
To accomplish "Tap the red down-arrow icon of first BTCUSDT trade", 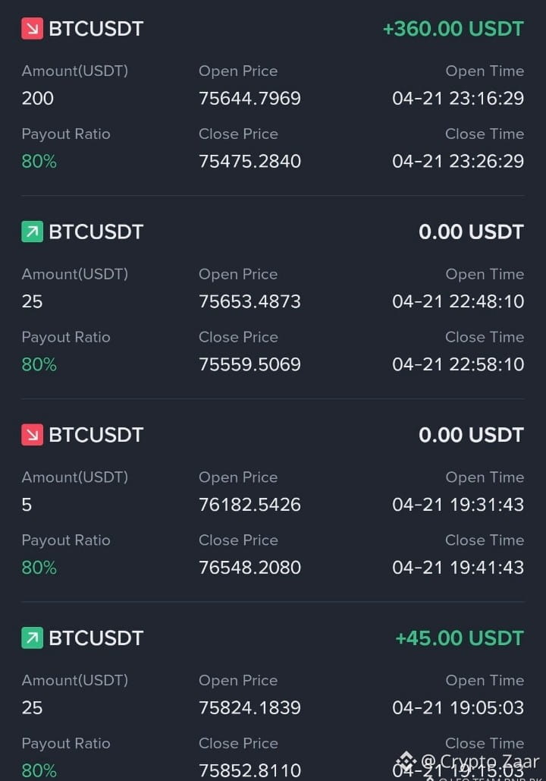I will point(32,28).
